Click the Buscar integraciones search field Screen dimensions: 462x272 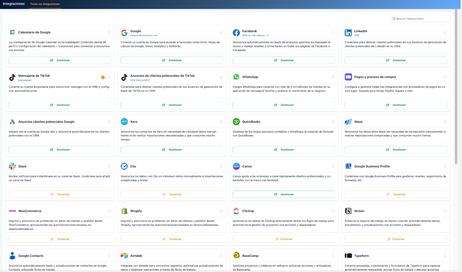420,18
